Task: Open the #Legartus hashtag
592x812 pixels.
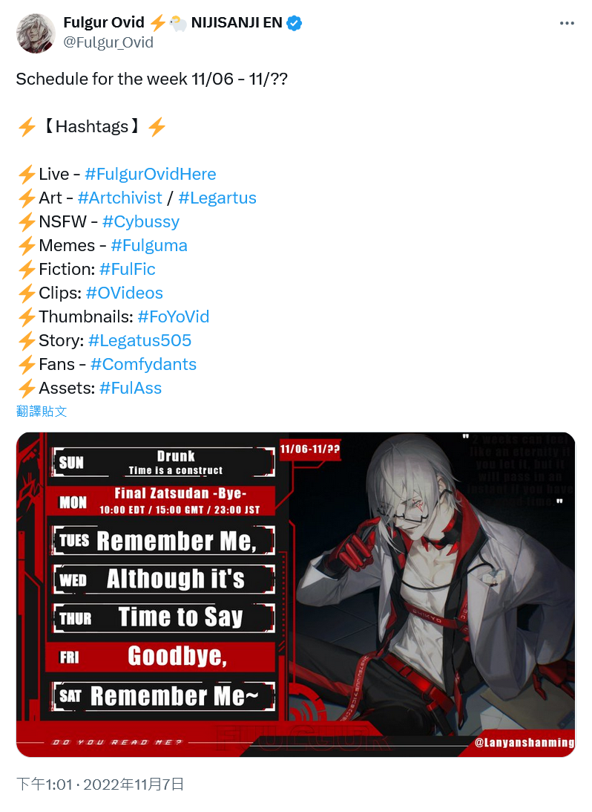Action: tap(217, 198)
